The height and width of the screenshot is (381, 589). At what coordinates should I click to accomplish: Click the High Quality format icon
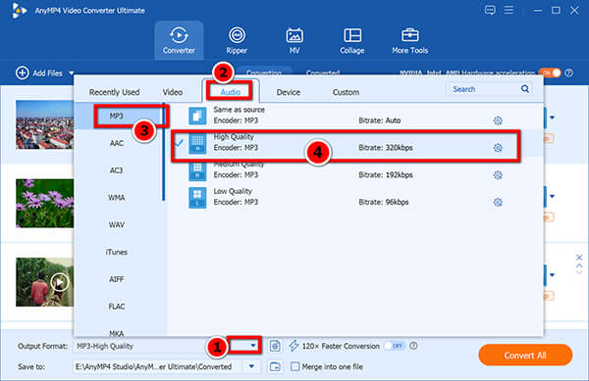tap(197, 143)
